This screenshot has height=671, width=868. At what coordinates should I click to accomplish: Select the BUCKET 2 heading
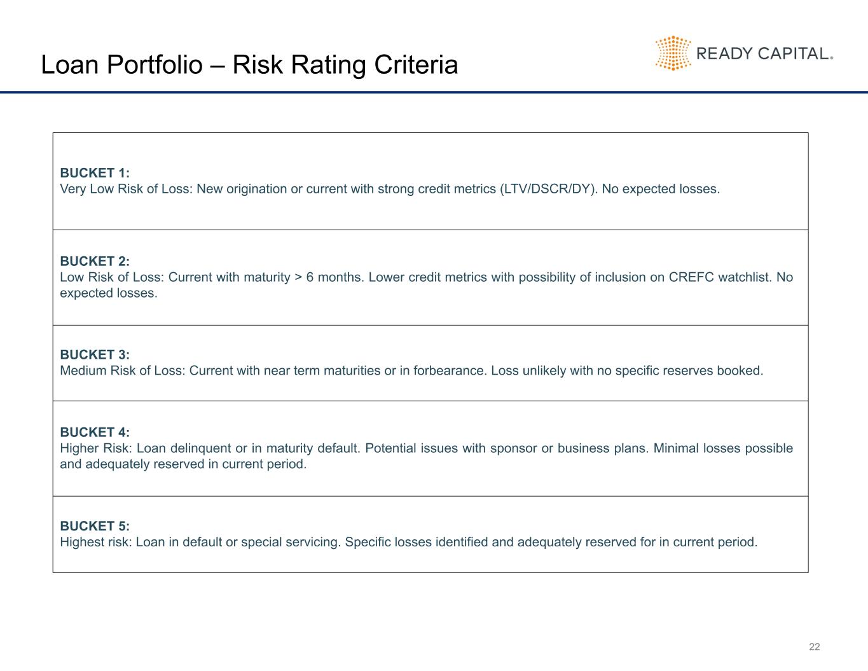click(95, 261)
